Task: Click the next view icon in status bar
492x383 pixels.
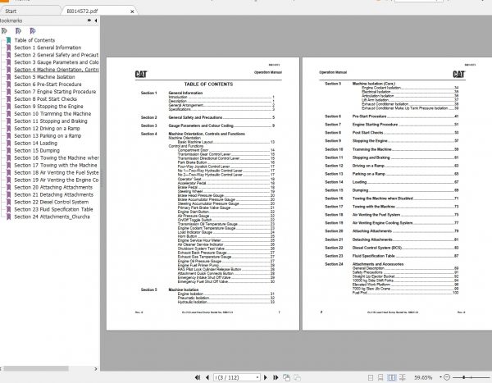Action: [297, 377]
